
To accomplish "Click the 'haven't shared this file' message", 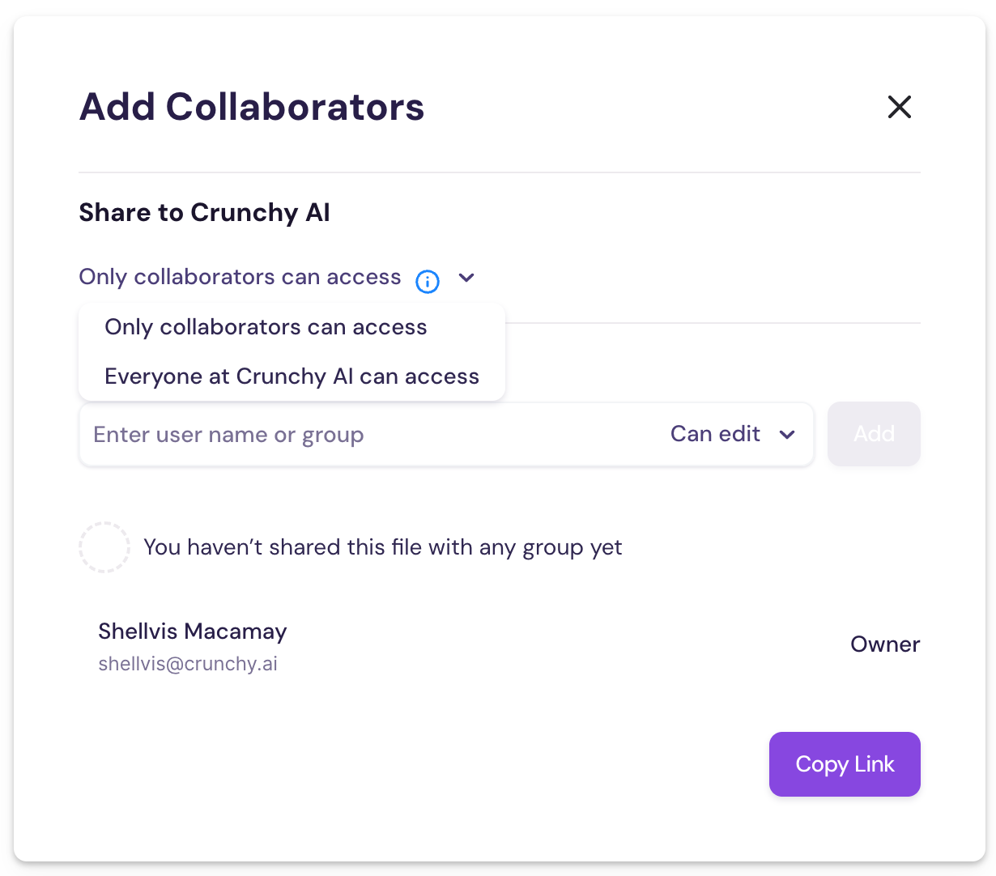I will click(x=382, y=547).
